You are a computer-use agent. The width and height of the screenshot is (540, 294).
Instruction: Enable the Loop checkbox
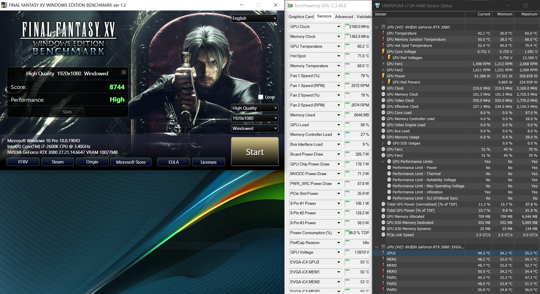click(x=261, y=97)
